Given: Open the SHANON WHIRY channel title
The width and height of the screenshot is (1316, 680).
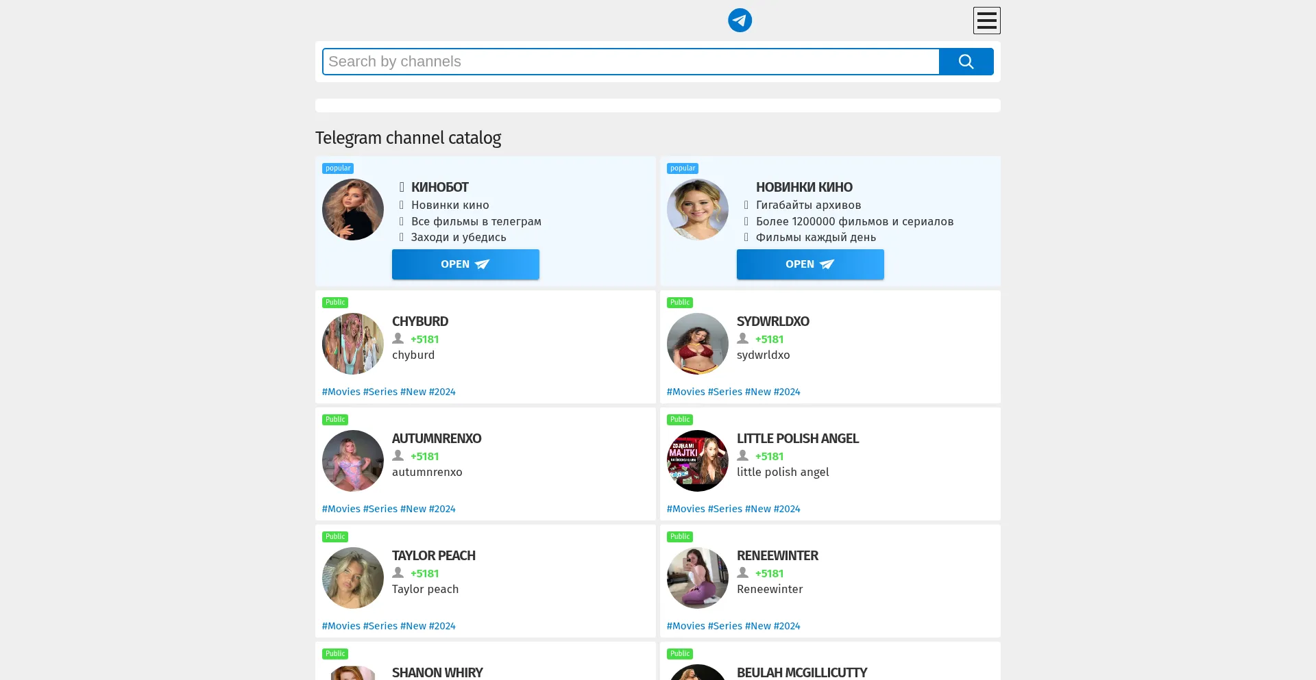Looking at the screenshot, I should 437,672.
